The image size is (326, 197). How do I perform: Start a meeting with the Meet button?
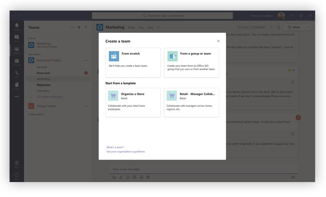[294, 27]
